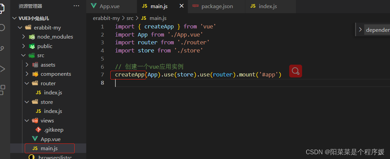
Task: Open App.vue in the file tree
Action: click(x=51, y=139)
